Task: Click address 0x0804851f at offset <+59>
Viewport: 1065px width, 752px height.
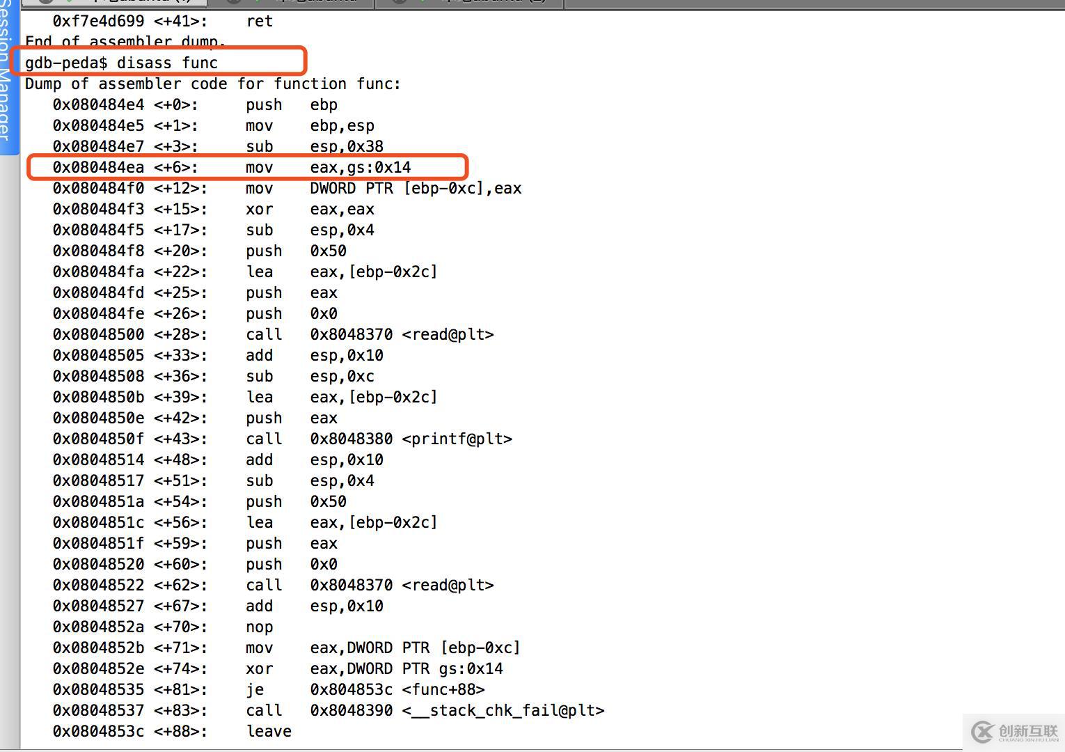Action: click(x=98, y=543)
